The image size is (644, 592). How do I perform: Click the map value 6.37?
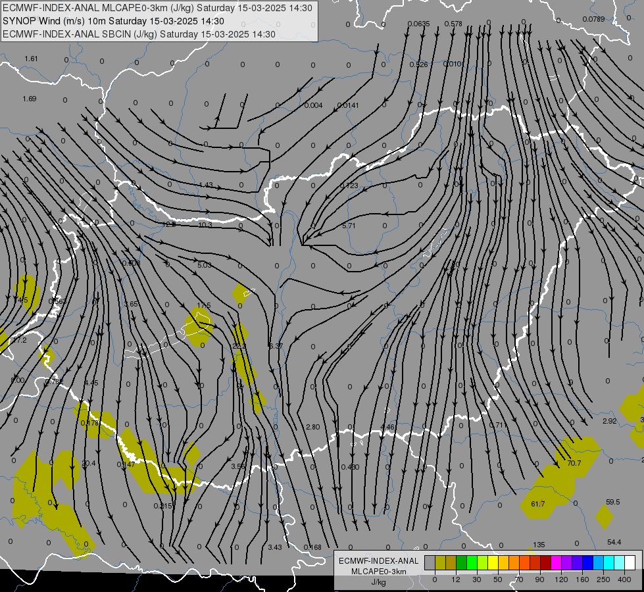pyautogui.click(x=276, y=346)
